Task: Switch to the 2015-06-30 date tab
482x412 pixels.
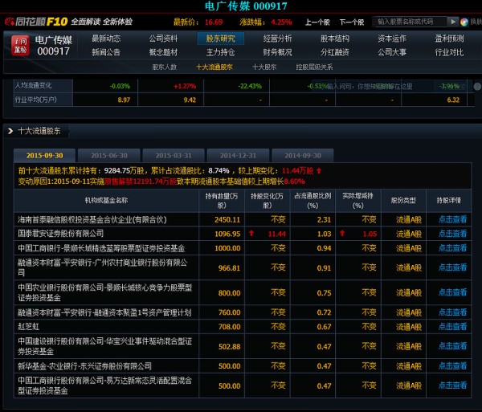Action: [x=109, y=156]
